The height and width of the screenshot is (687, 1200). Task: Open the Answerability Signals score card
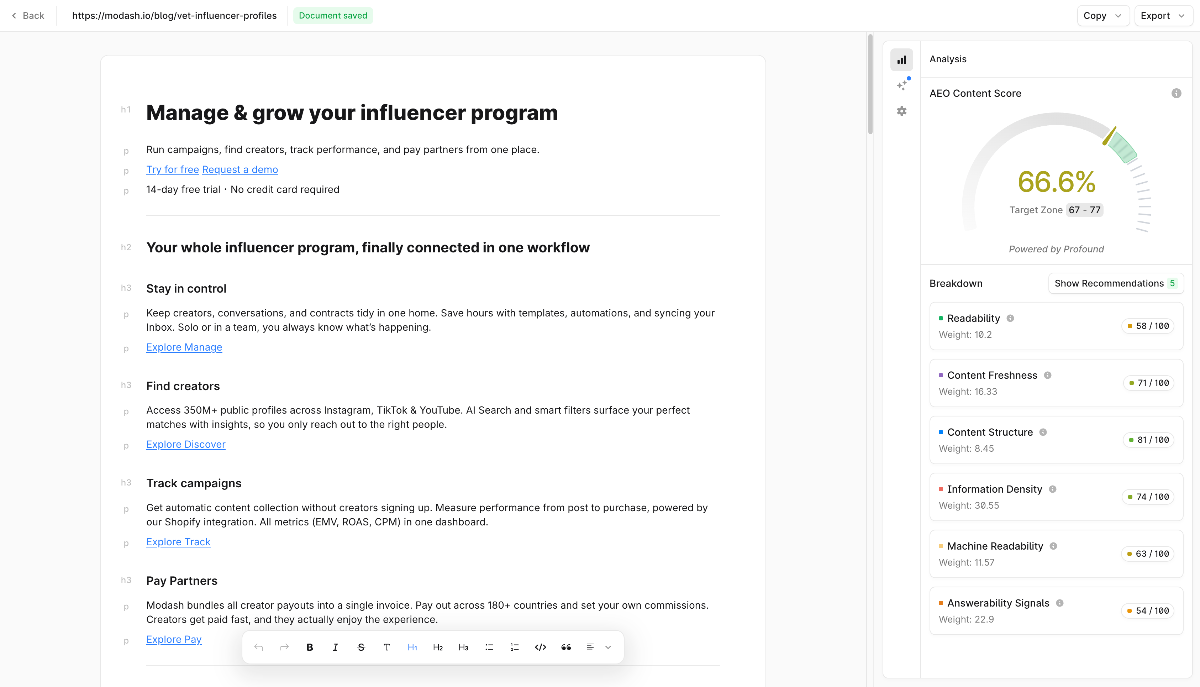1056,611
